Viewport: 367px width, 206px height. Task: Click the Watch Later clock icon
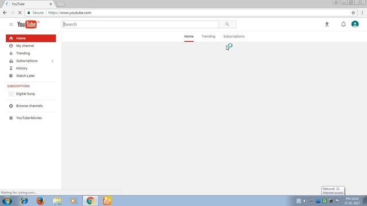[x=11, y=76]
